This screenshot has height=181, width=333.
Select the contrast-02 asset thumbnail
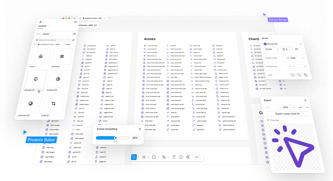click(x=58, y=79)
